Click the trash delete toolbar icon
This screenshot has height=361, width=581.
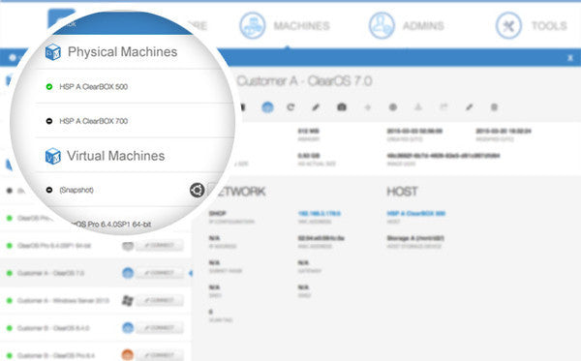click(494, 107)
